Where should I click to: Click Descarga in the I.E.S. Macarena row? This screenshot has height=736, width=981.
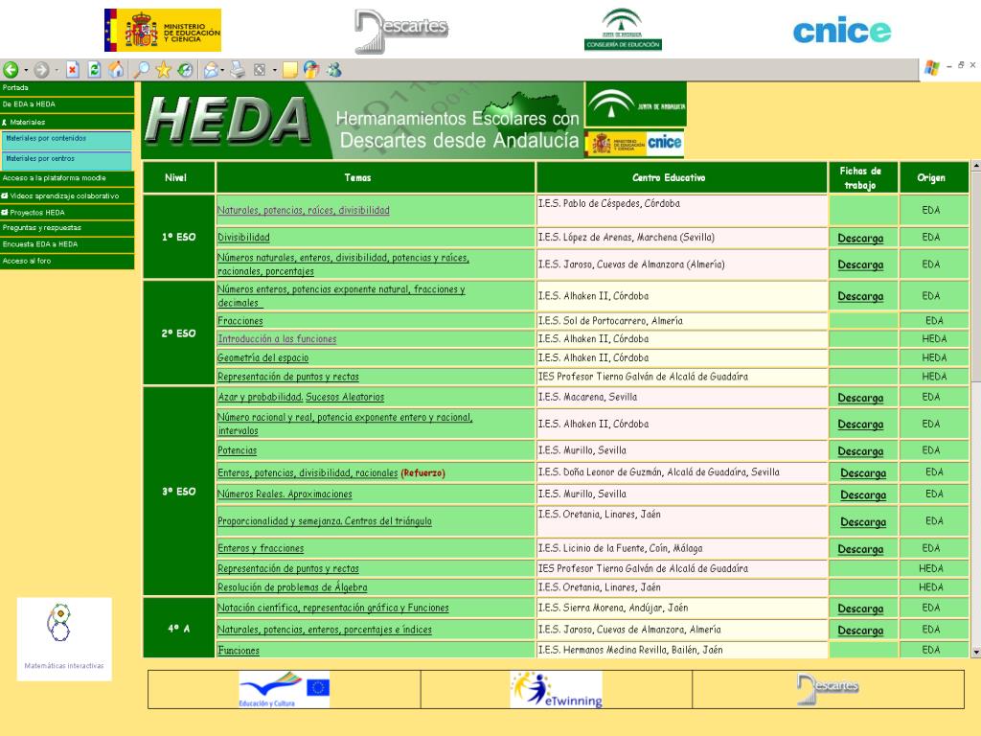click(x=860, y=398)
